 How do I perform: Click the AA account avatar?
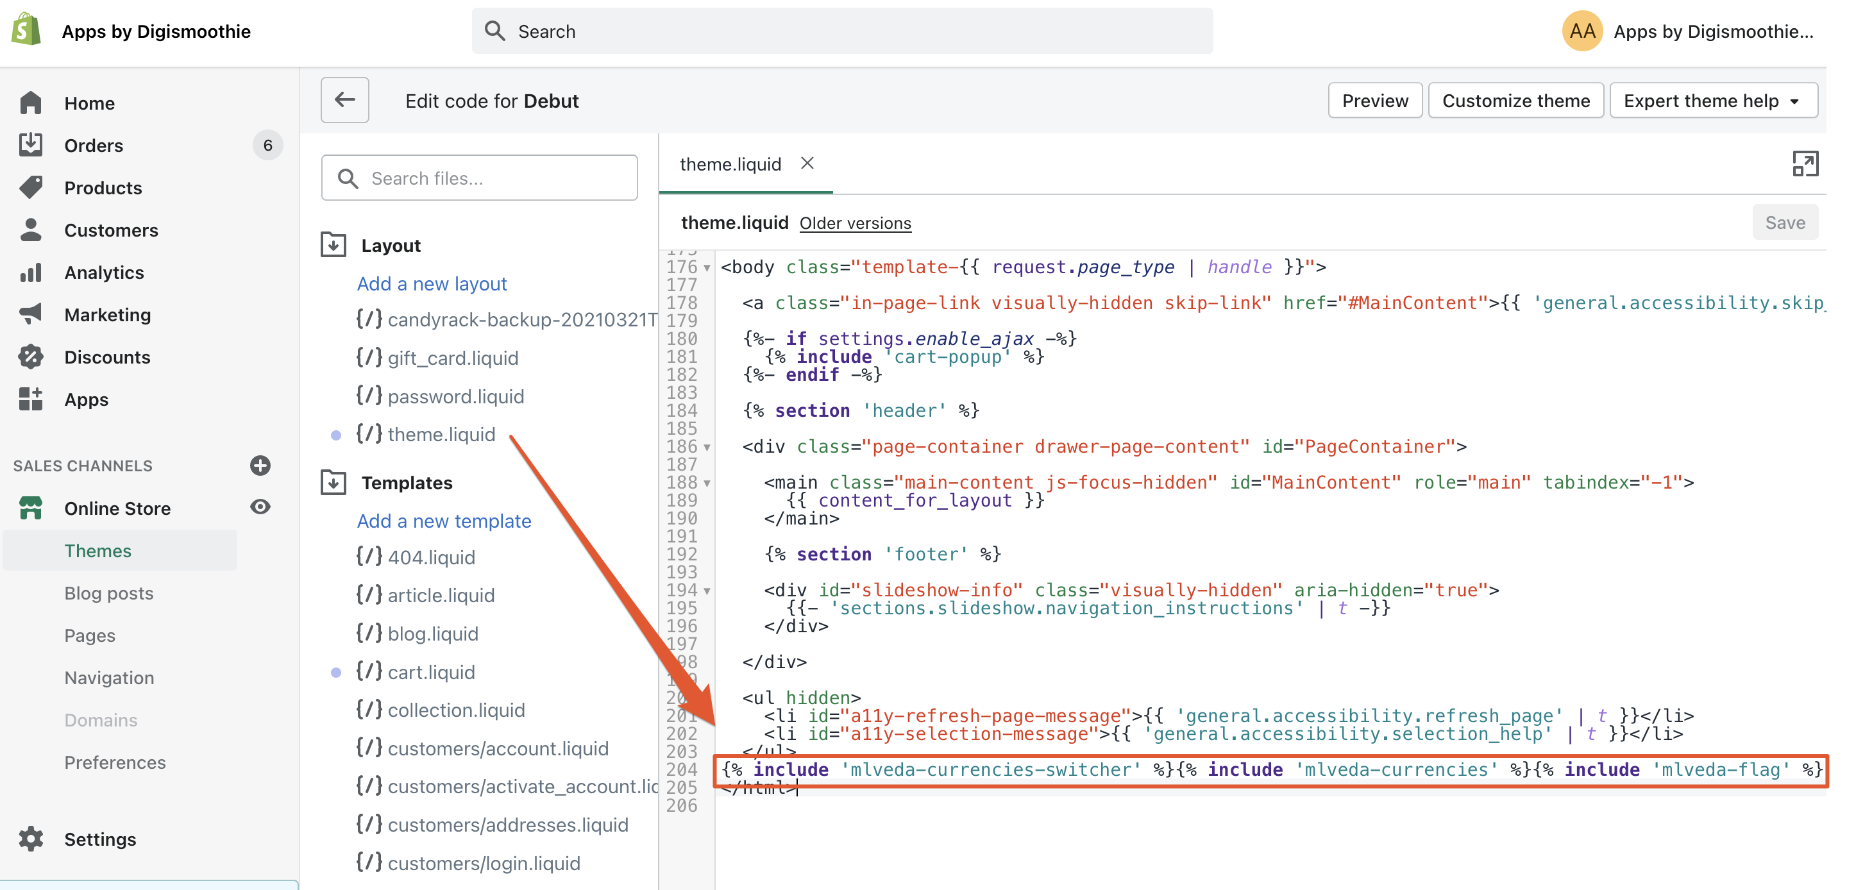tap(1582, 31)
